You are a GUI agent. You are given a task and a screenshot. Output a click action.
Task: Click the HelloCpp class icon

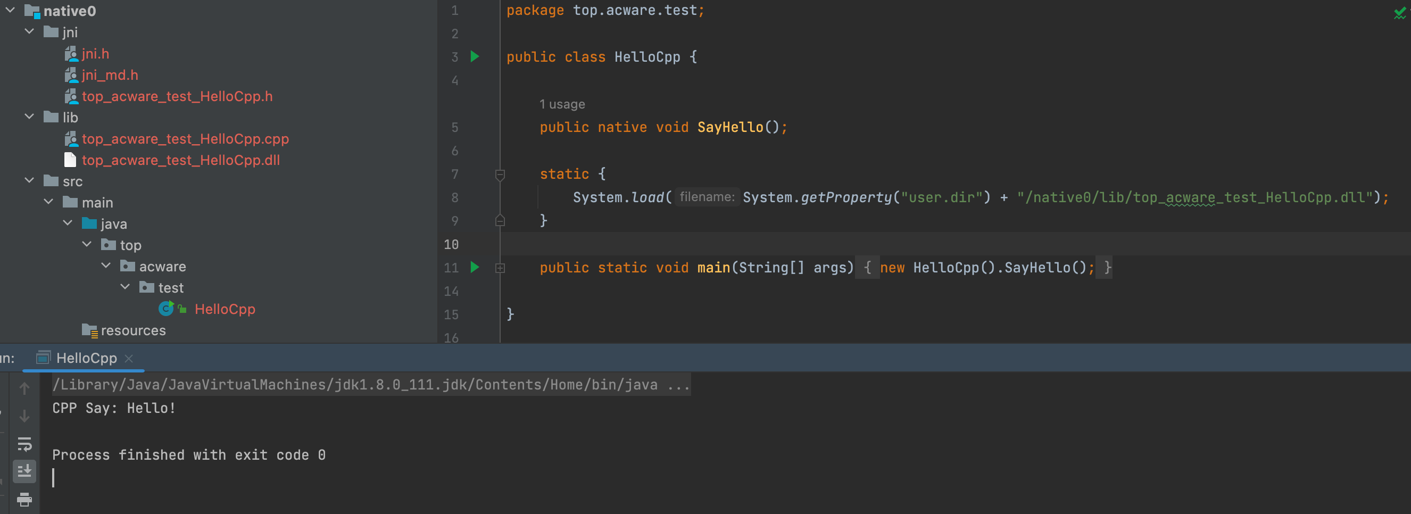[166, 309]
